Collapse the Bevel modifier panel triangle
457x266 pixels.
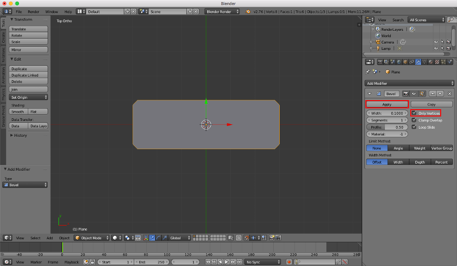coord(369,93)
